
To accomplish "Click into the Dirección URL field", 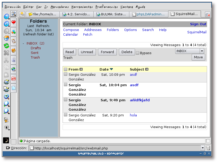I will 115,148.
